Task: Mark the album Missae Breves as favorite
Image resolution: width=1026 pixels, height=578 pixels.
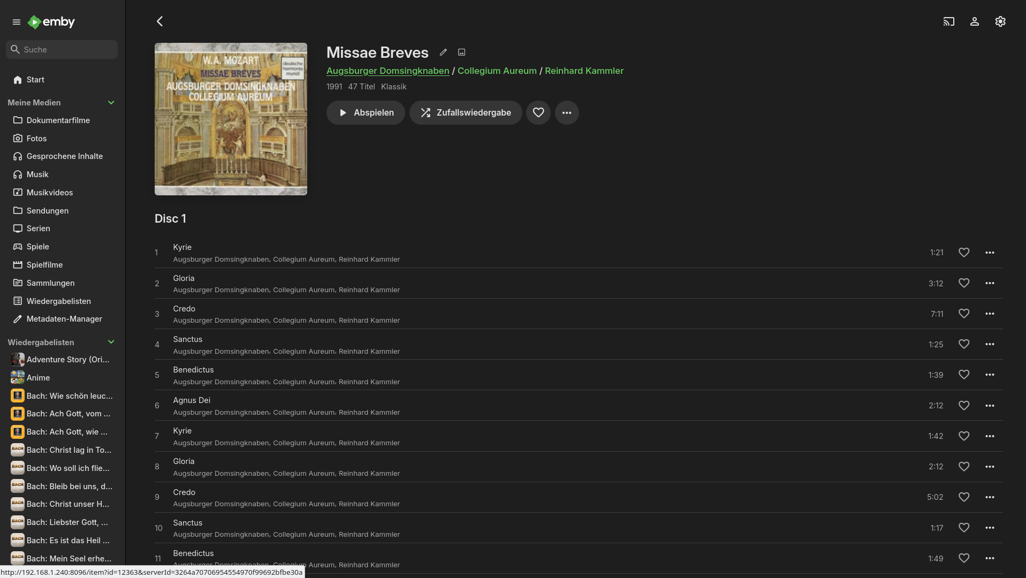Action: pos(538,113)
